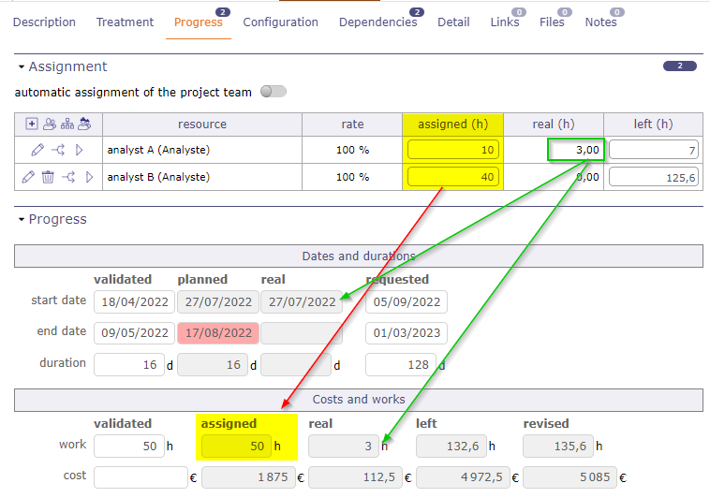
Task: Click the real hours field showing 3,00
Action: 575,150
